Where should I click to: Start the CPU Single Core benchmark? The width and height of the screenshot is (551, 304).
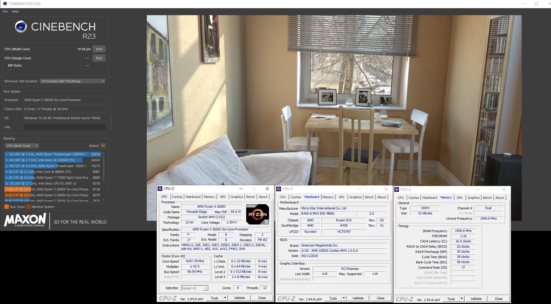click(x=99, y=58)
